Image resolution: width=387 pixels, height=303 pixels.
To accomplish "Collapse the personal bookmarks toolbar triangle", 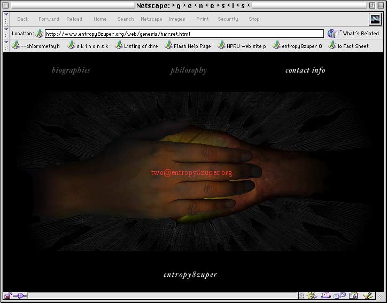I will click(6, 42).
